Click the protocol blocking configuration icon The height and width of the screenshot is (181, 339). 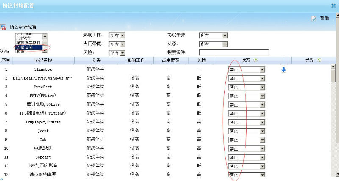click(x=3, y=27)
